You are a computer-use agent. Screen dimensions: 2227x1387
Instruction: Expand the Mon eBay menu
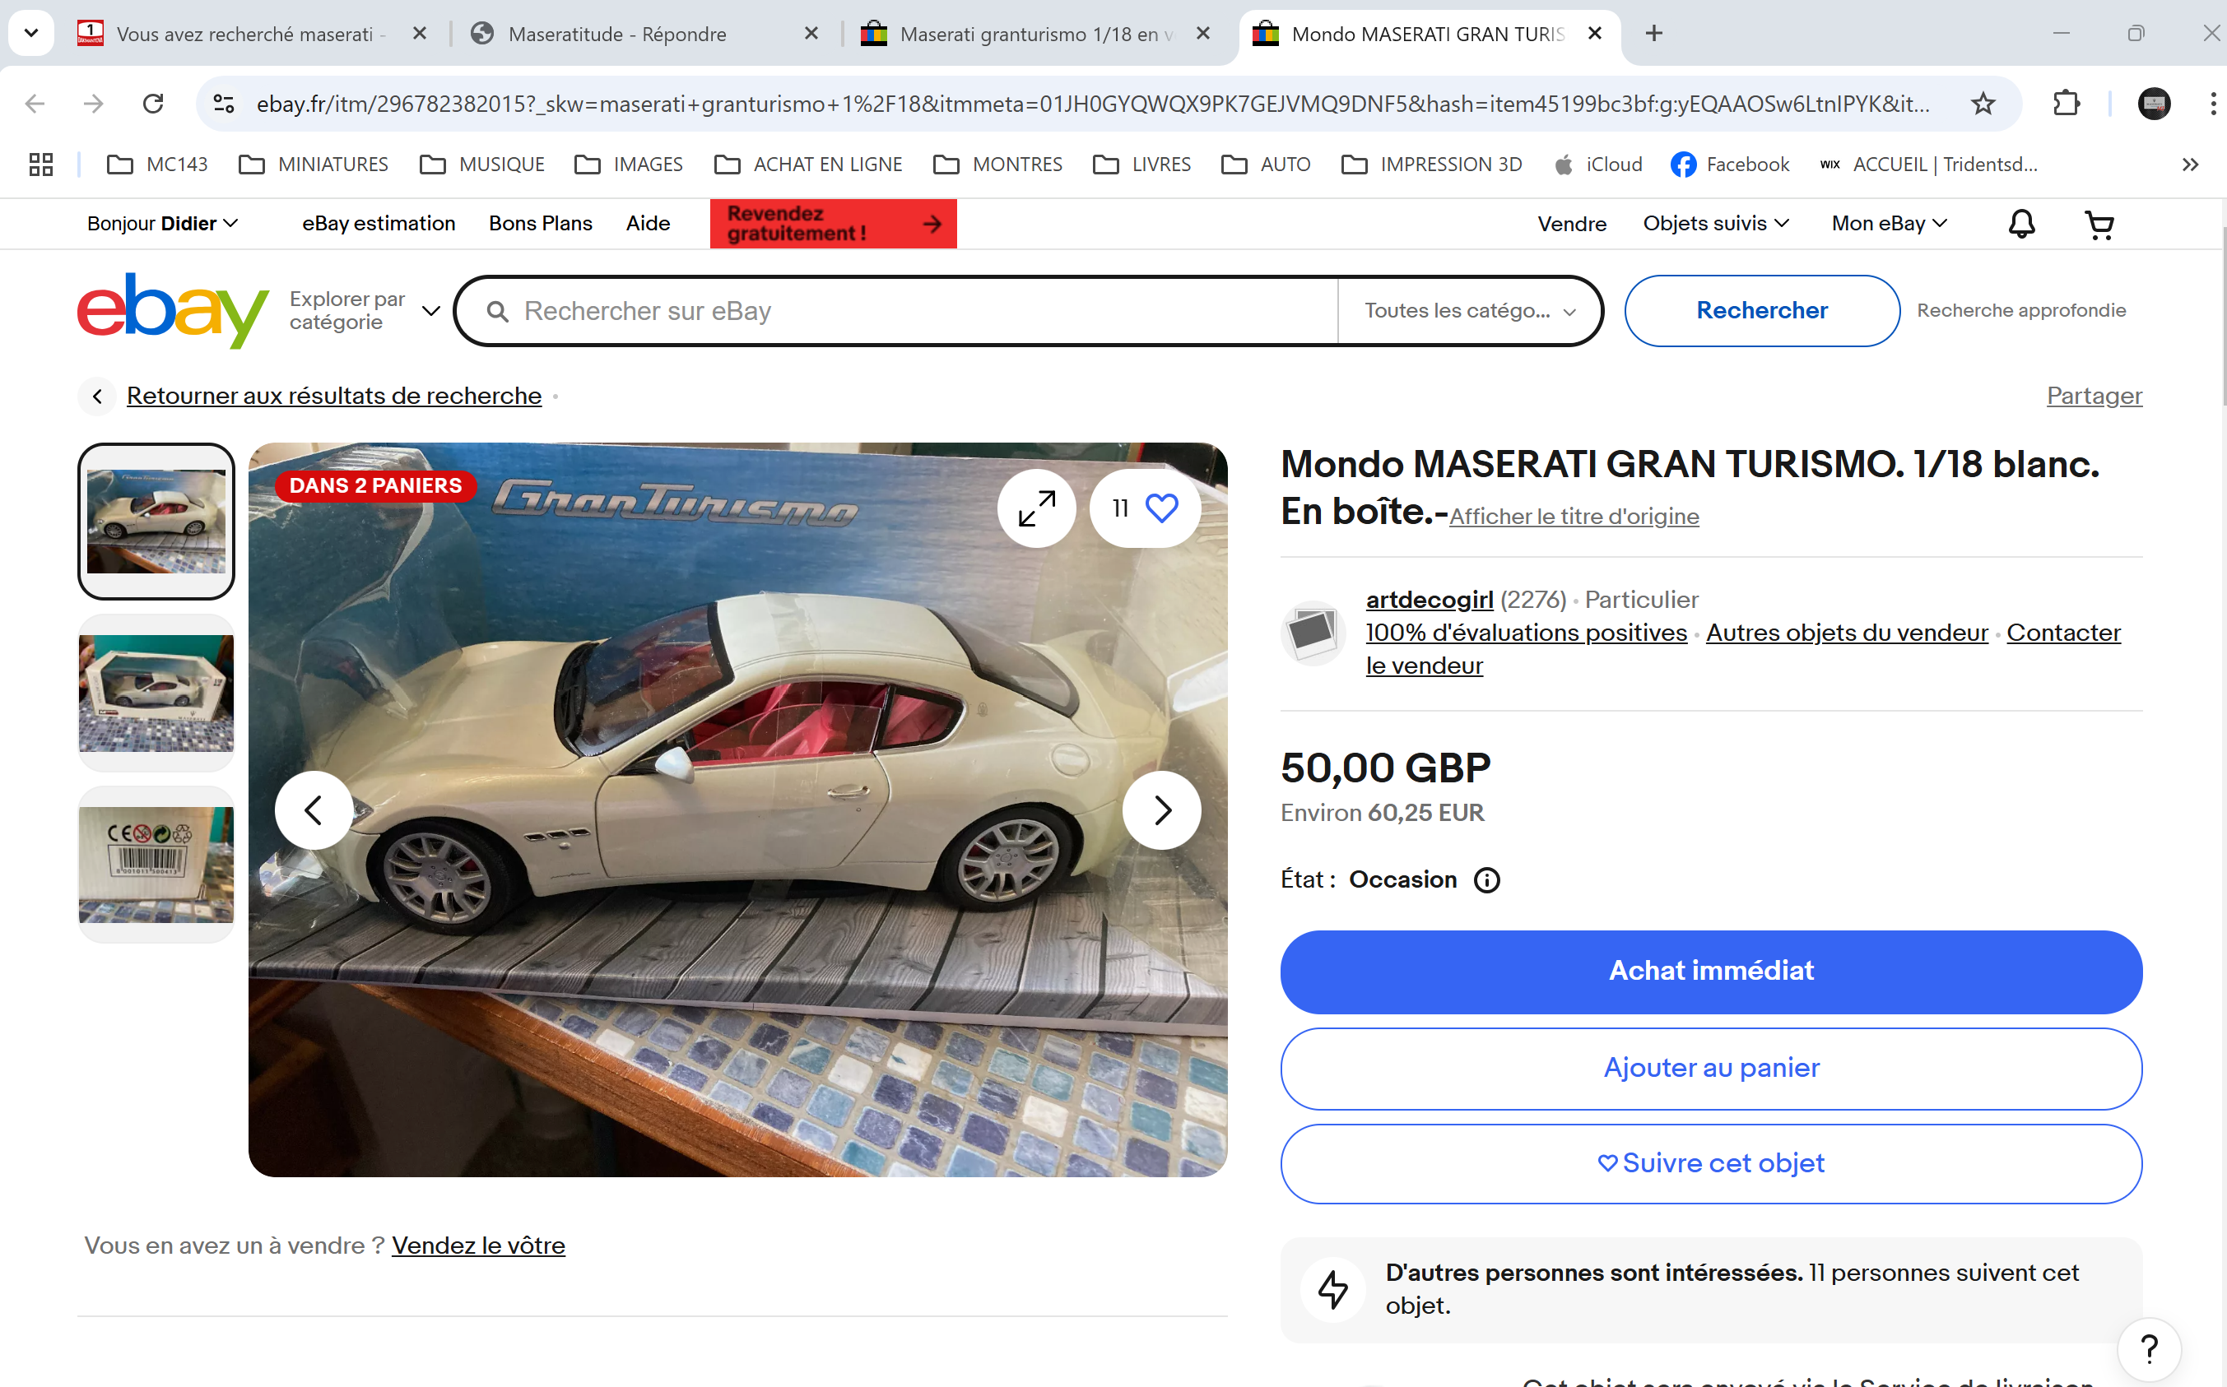point(1890,224)
